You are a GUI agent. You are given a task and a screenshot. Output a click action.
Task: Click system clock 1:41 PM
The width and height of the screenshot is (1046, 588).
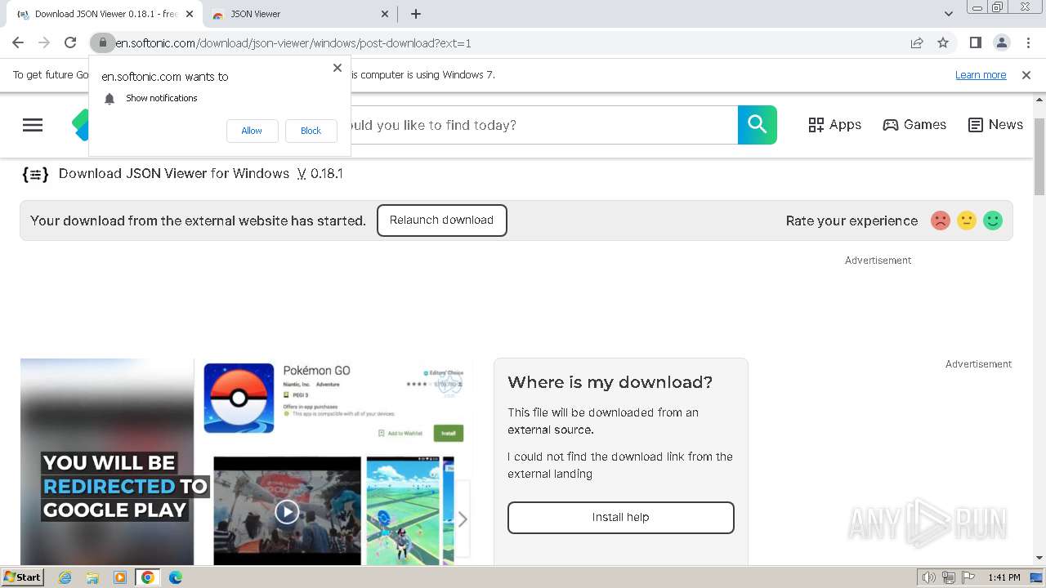click(x=1004, y=577)
